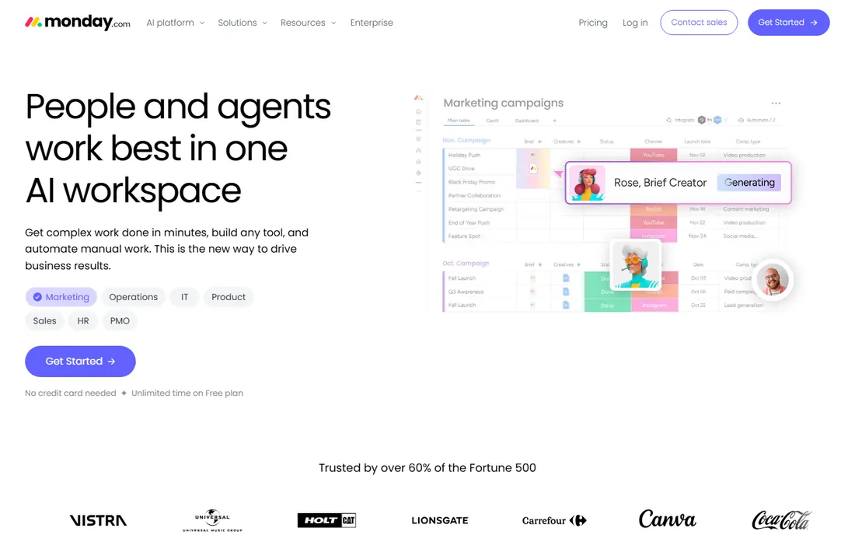This screenshot has width=855, height=535.
Task: Toggle the Marketing category chip
Action: pyautogui.click(x=61, y=297)
